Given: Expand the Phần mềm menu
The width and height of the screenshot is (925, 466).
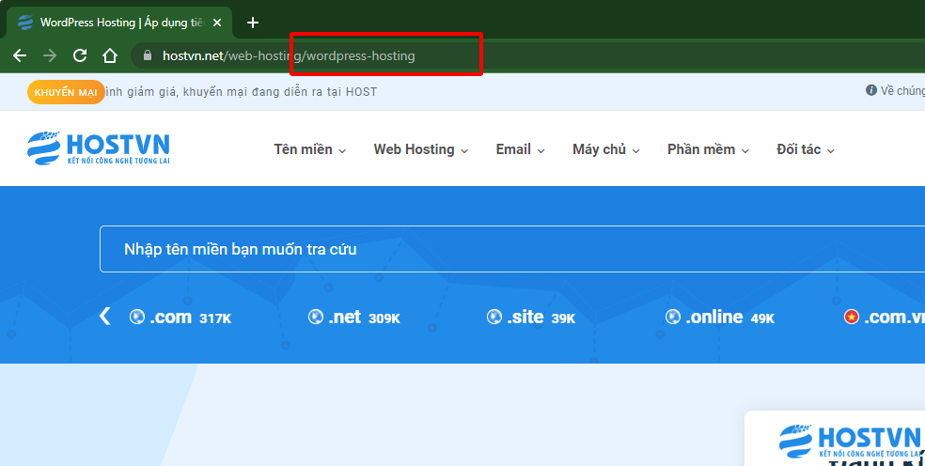Looking at the screenshot, I should (x=708, y=149).
